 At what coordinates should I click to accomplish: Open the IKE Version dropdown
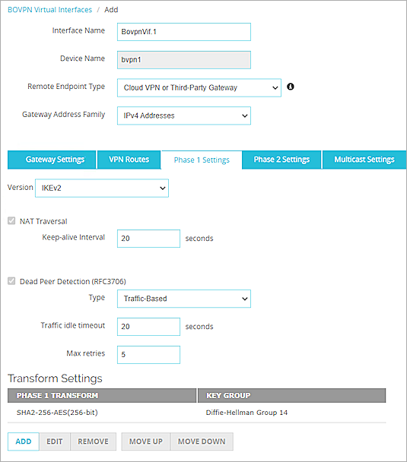(x=102, y=188)
